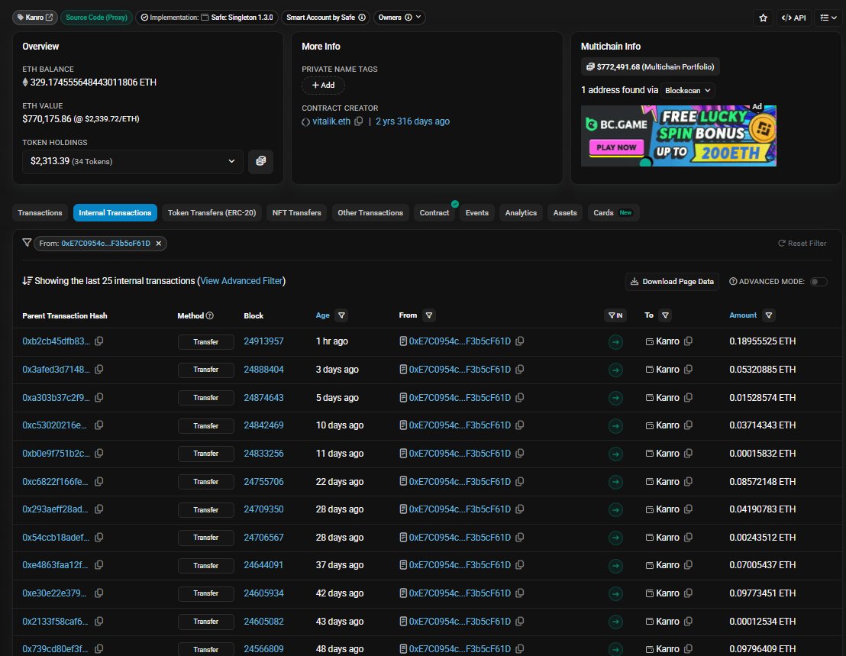Open Kanro link in 0.08572148 ETH row
Viewport: 846px width, 656px height.
point(667,482)
